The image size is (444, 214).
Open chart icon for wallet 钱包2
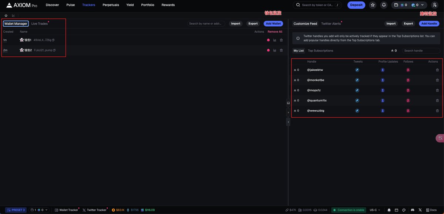275,50
